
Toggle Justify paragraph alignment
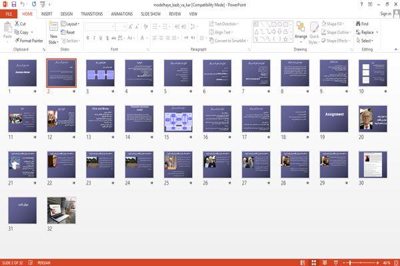pyautogui.click(x=174, y=38)
